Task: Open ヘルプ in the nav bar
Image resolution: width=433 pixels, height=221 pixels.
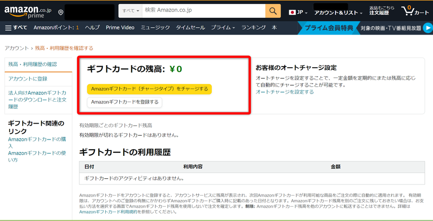Action: tap(92, 27)
